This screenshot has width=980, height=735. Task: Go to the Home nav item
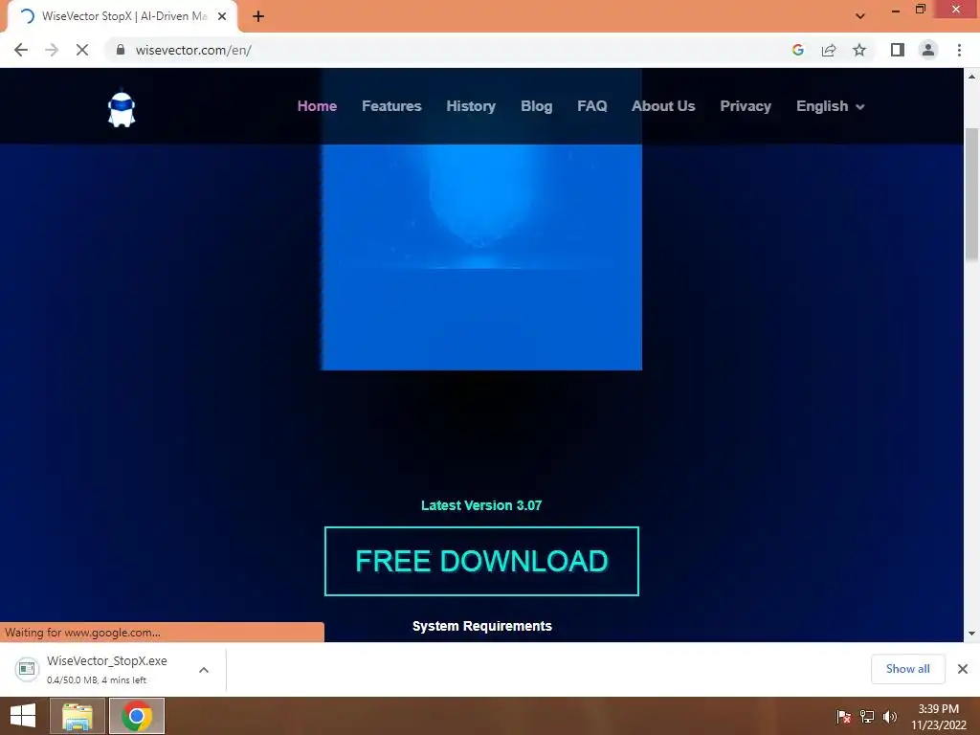(317, 106)
